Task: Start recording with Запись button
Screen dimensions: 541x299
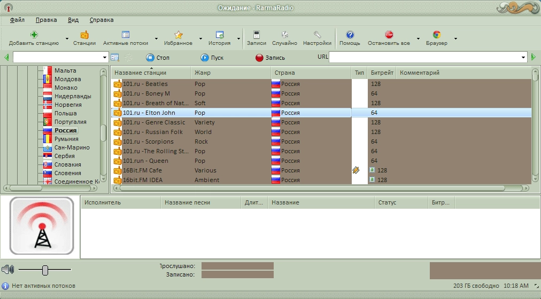Action: click(x=270, y=58)
